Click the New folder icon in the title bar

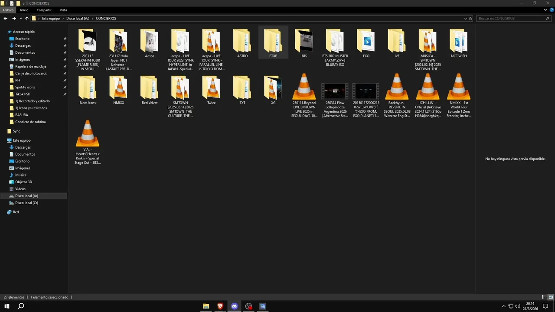18,3
